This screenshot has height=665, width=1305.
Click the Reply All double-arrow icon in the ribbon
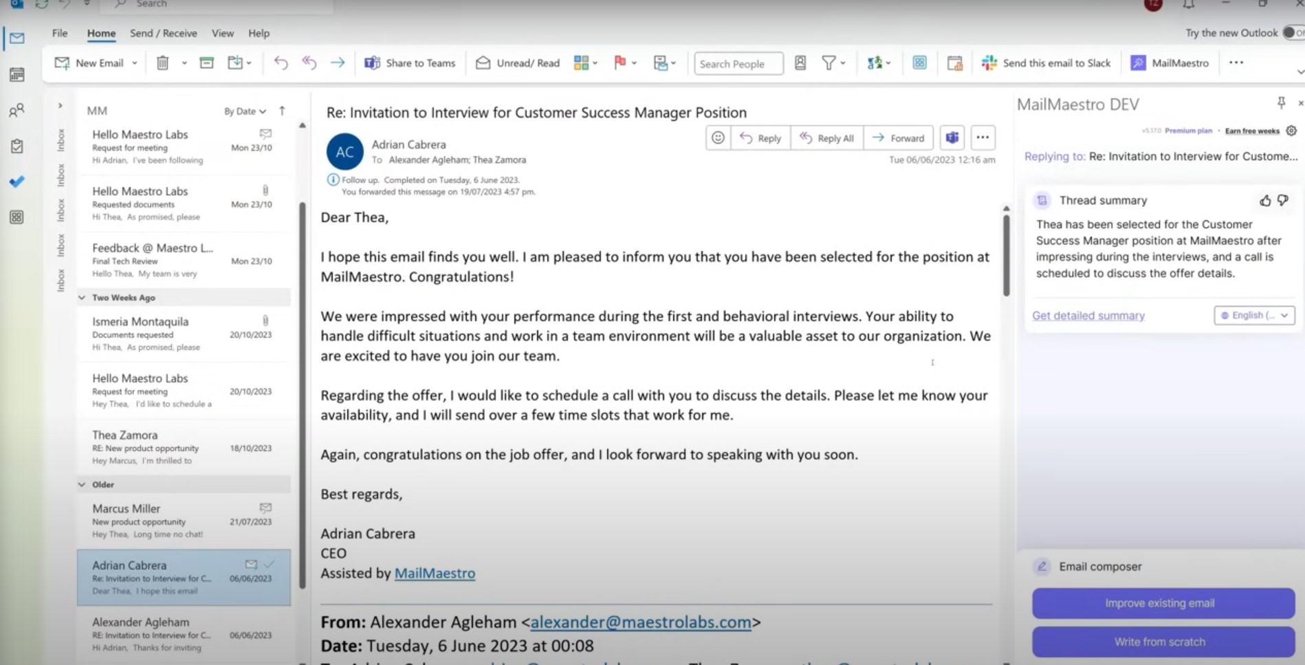309,63
